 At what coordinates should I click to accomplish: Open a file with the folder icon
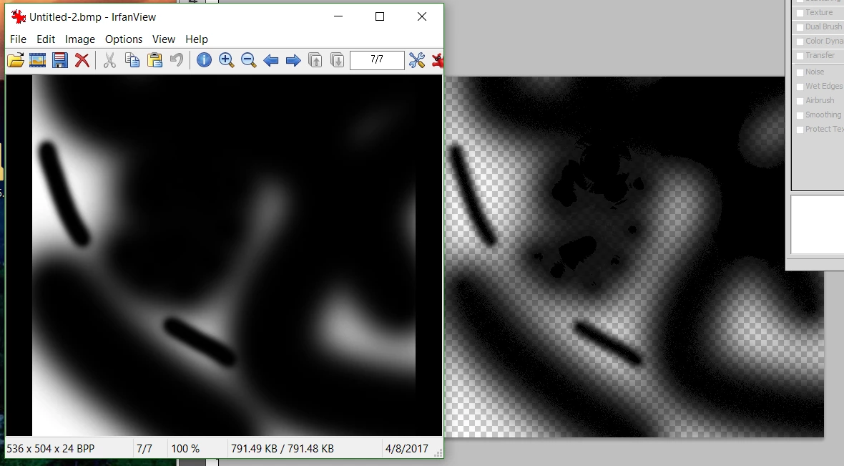pyautogui.click(x=16, y=60)
